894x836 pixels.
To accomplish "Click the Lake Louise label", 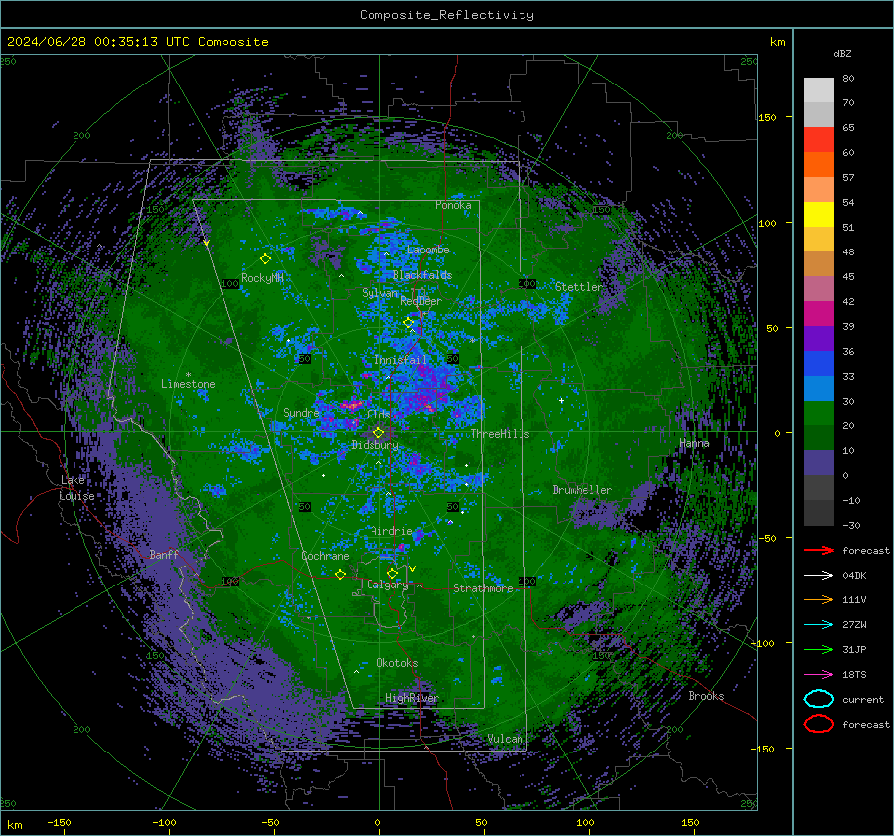I will pos(76,488).
